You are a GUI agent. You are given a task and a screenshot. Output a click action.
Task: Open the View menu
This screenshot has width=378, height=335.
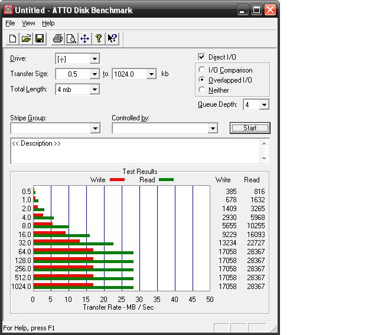point(28,23)
